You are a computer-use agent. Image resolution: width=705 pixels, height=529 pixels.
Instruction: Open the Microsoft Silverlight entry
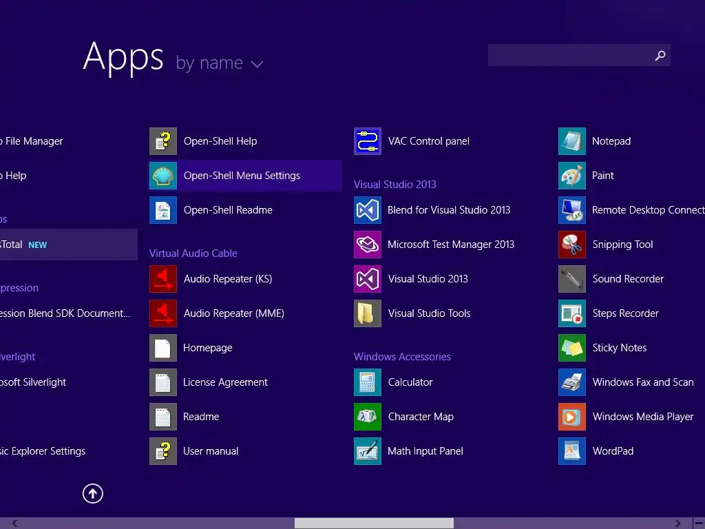[33, 382]
